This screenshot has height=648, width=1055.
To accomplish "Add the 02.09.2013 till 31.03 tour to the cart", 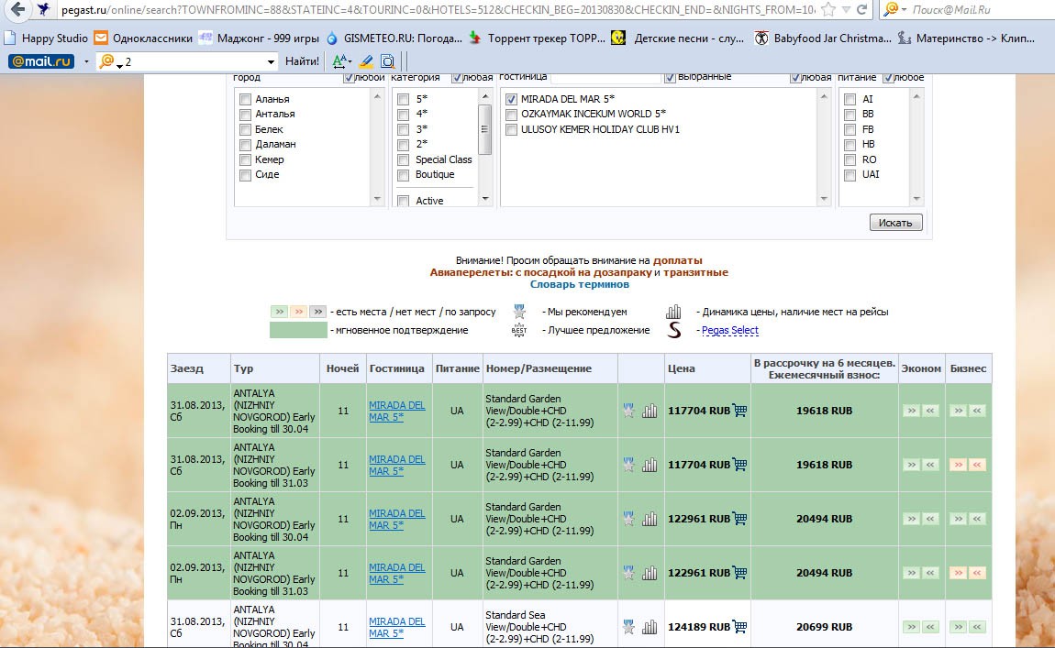I will click(x=739, y=573).
